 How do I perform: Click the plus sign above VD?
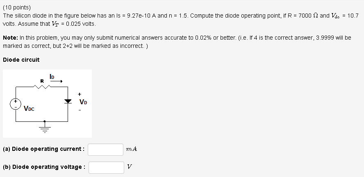point(80,94)
